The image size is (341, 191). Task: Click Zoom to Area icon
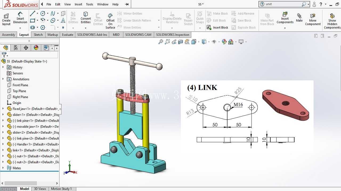click(167, 42)
